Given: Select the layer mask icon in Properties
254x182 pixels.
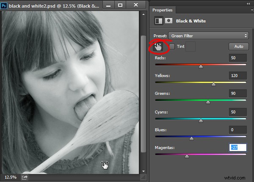Looking at the screenshot, I should click(x=168, y=21).
